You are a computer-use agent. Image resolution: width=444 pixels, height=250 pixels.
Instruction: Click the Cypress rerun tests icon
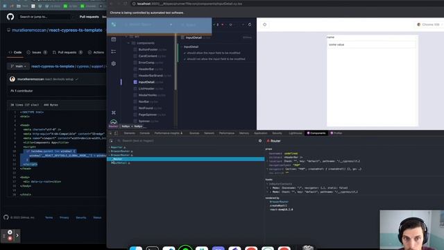tap(250, 25)
